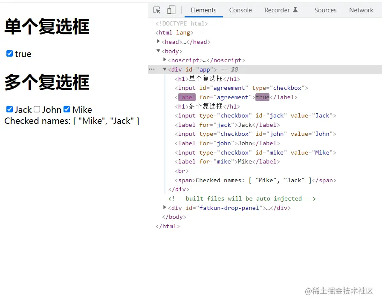The width and height of the screenshot is (382, 304).
Task: Click the ellipsis beside div id app
Action: pos(152,69)
